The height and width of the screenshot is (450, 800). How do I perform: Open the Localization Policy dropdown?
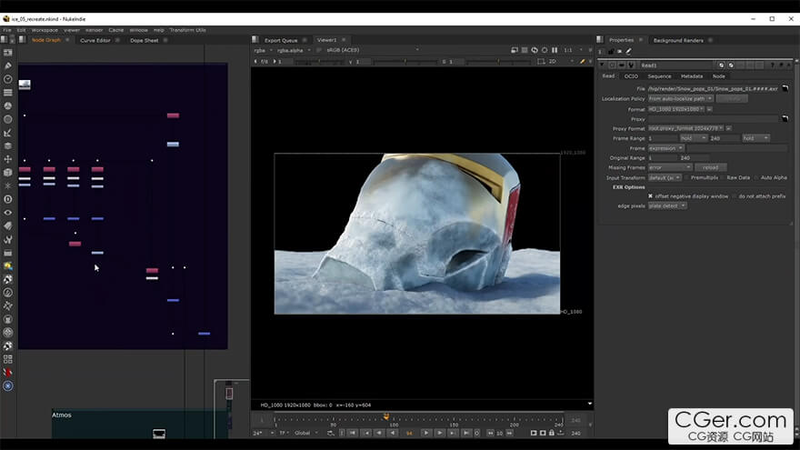pyautogui.click(x=681, y=98)
